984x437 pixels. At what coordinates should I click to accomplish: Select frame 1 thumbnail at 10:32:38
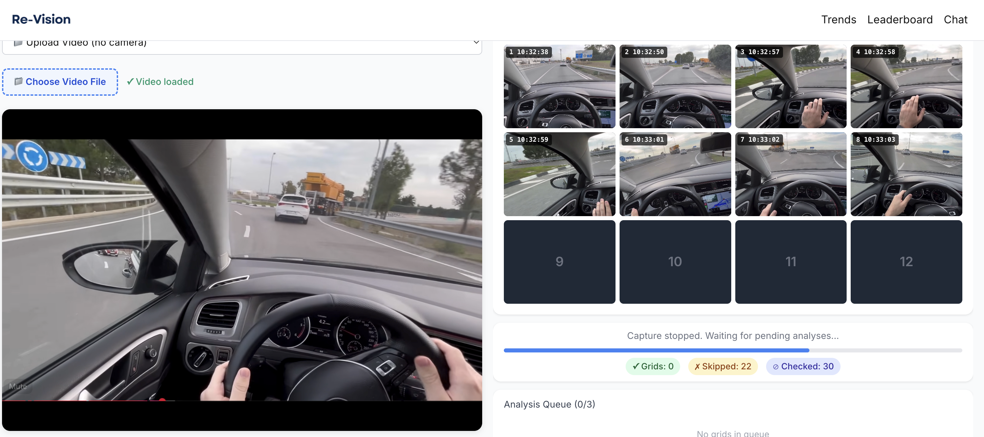click(x=559, y=86)
